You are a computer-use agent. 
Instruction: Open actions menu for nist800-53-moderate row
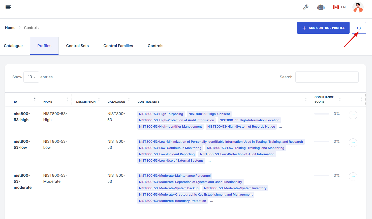(353, 177)
